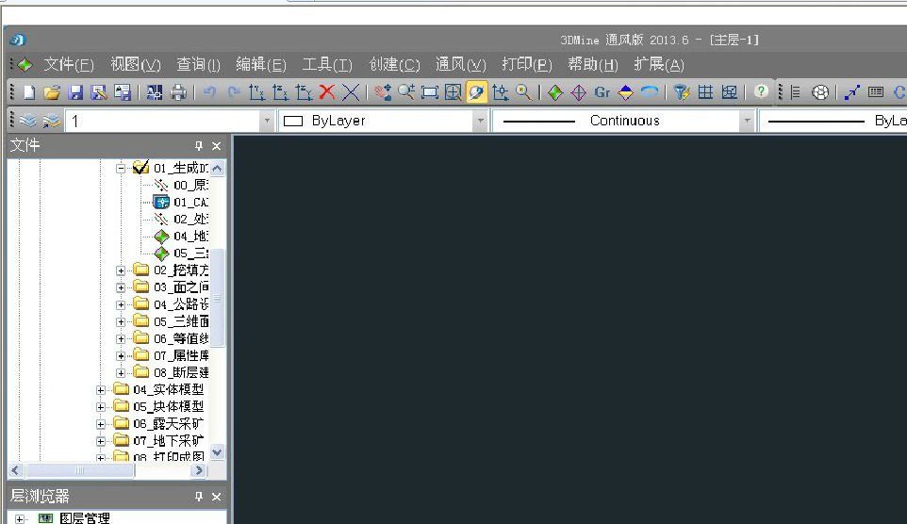Expand the 04_实体模型 folder

101,390
